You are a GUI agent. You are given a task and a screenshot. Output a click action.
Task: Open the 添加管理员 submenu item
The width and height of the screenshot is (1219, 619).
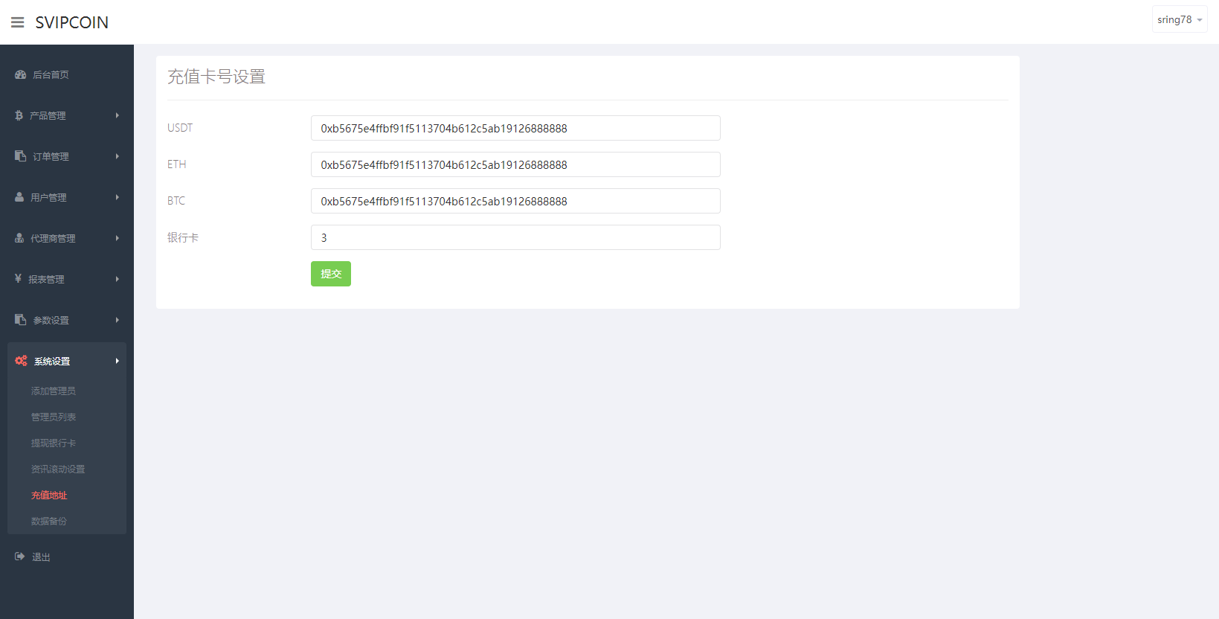click(54, 391)
